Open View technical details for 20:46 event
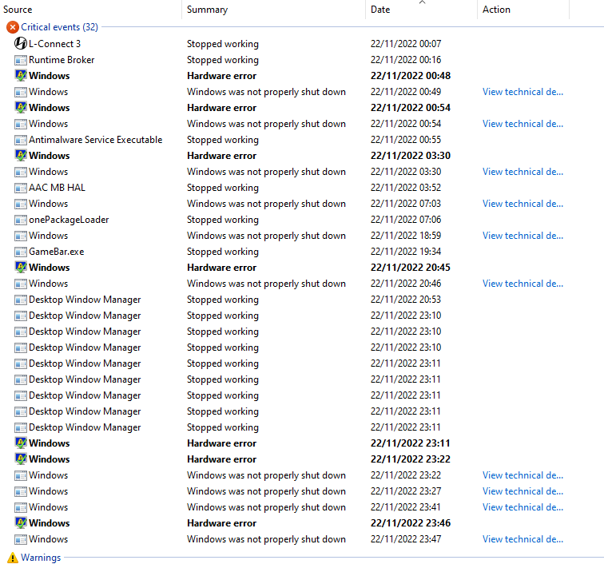The width and height of the screenshot is (604, 568). coord(523,284)
